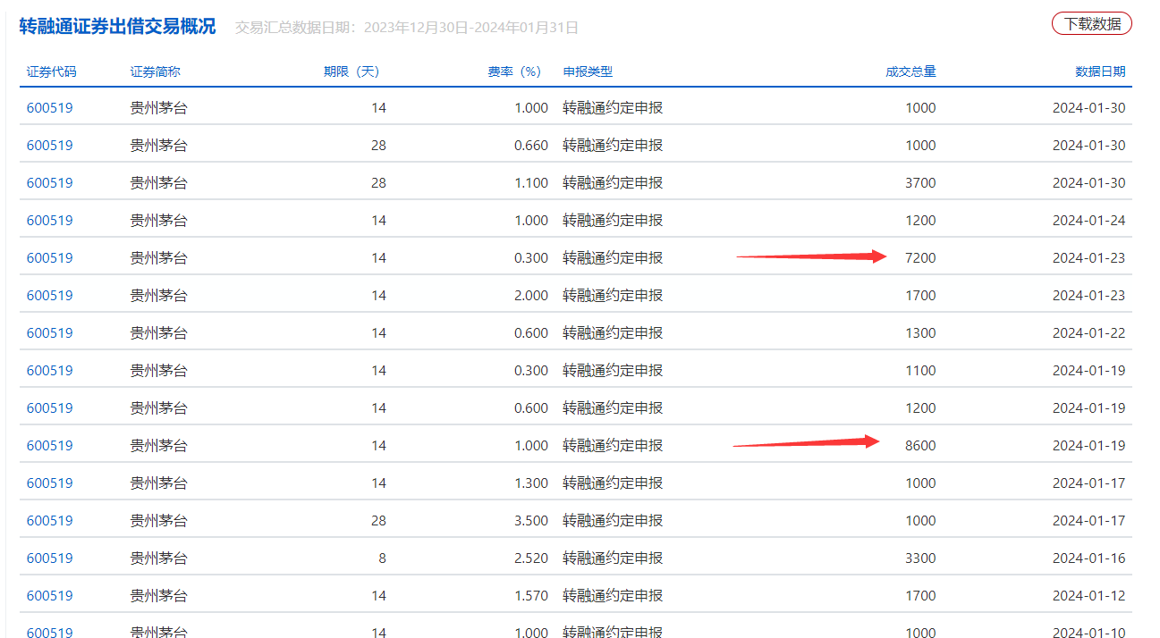Open code 600519 in the 1.570 rate row
Viewport: 1160px width, 638px height.
coord(49,596)
